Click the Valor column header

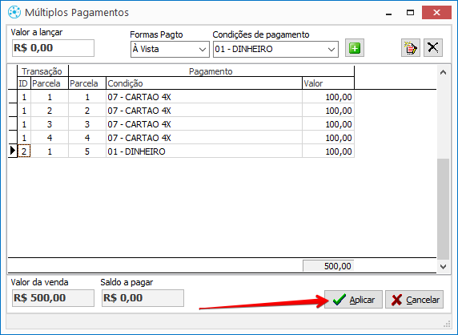point(328,83)
